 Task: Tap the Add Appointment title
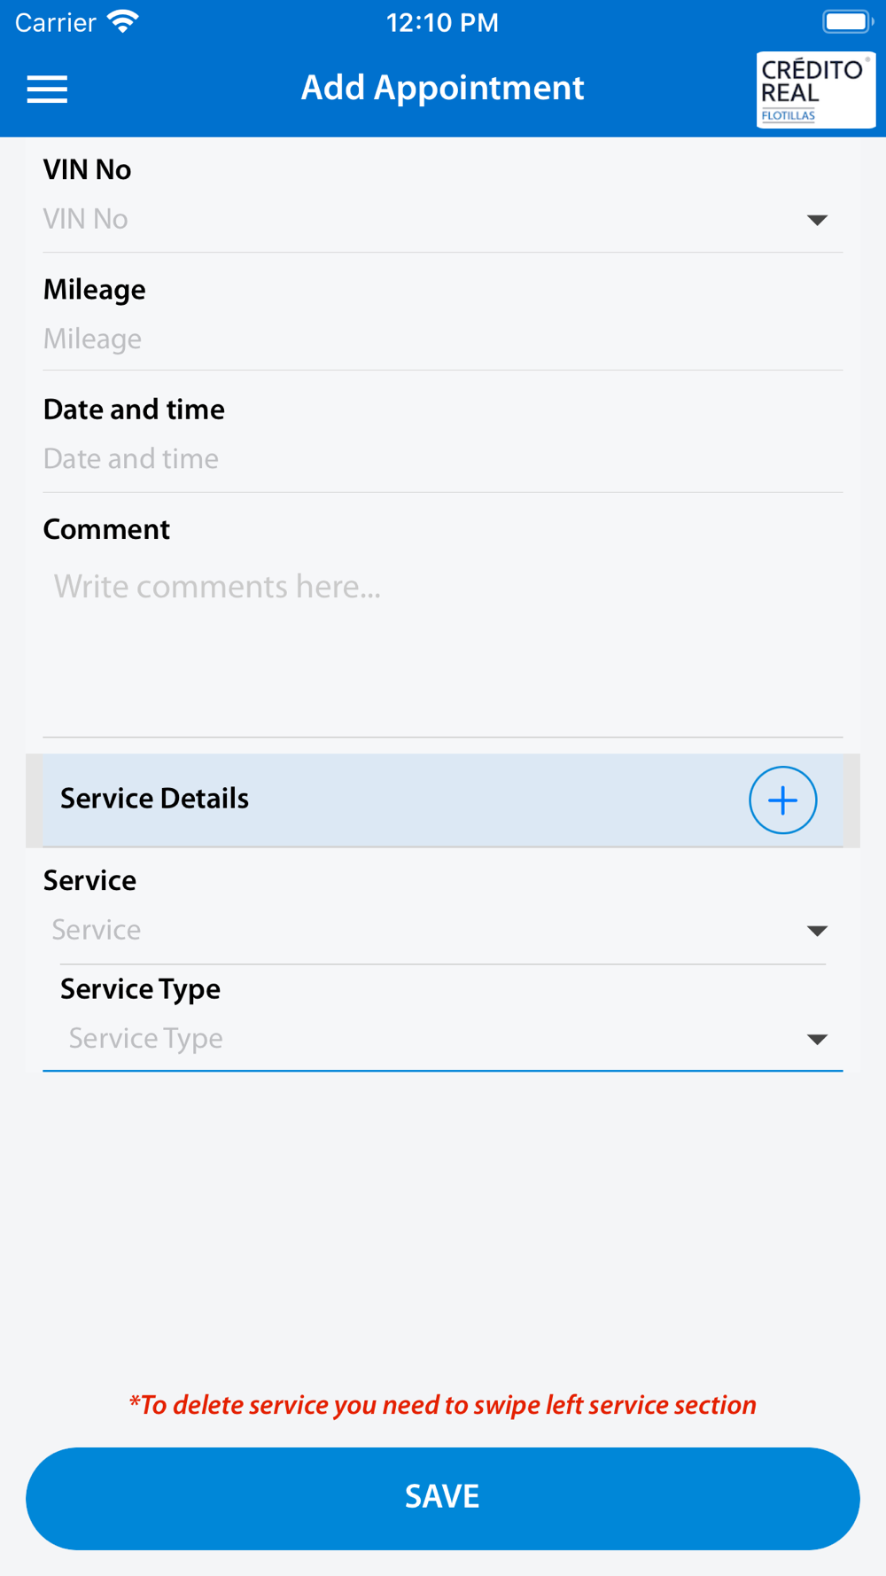pos(442,88)
